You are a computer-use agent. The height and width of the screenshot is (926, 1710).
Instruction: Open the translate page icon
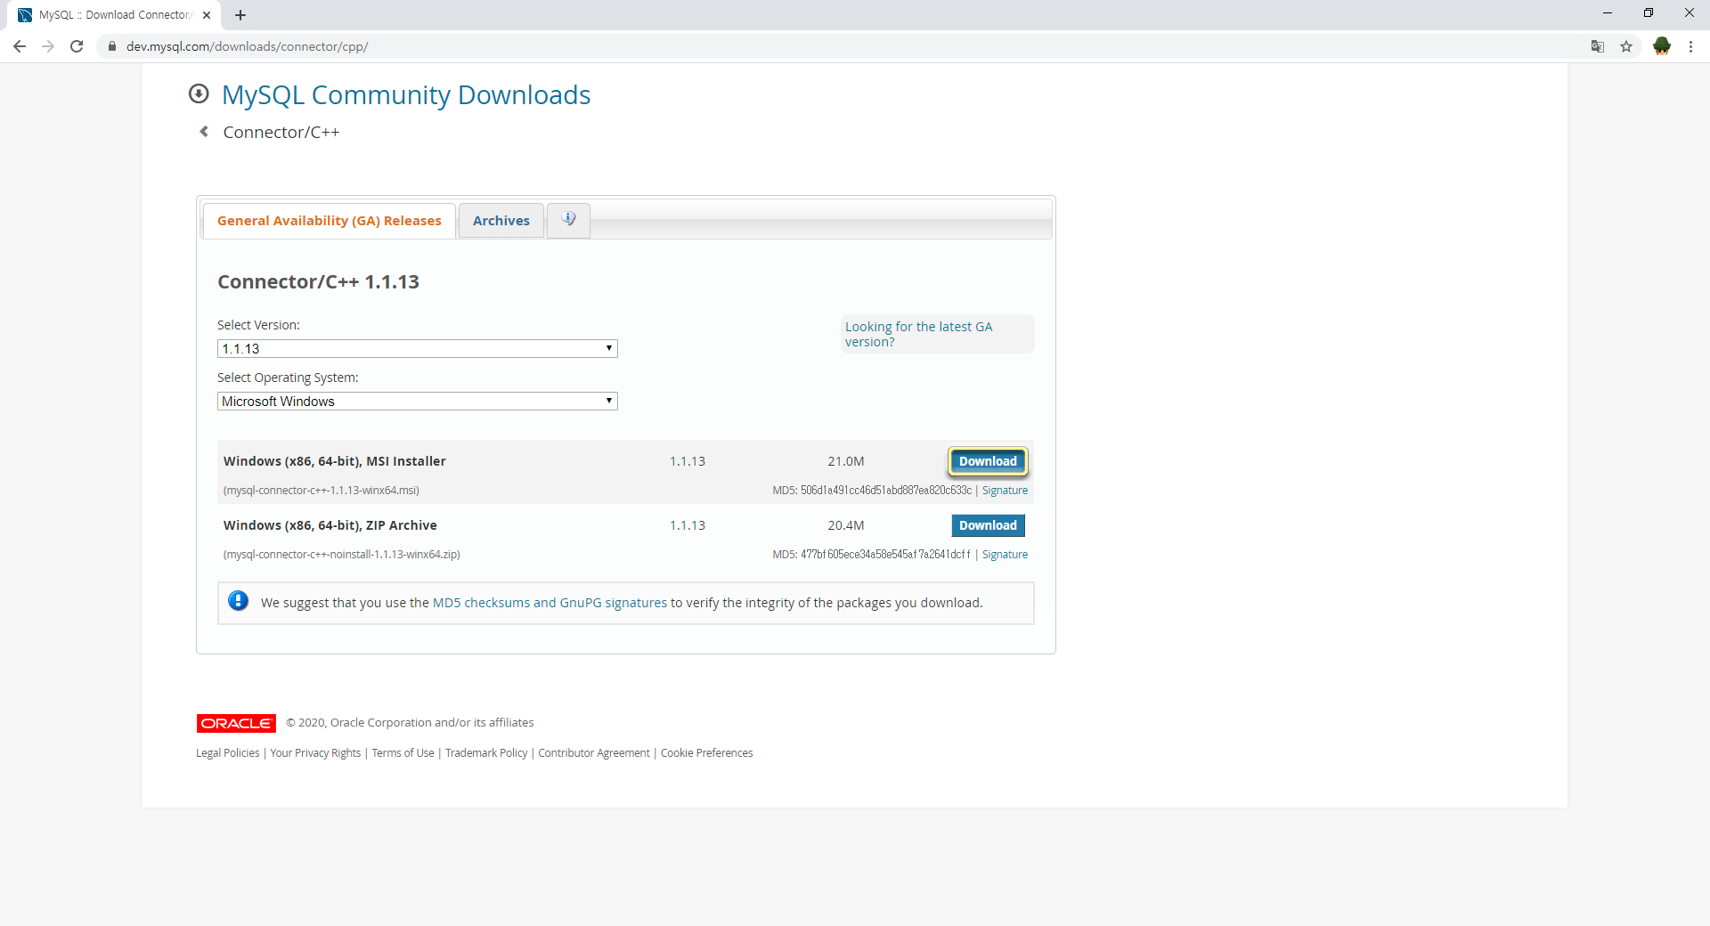click(1598, 46)
